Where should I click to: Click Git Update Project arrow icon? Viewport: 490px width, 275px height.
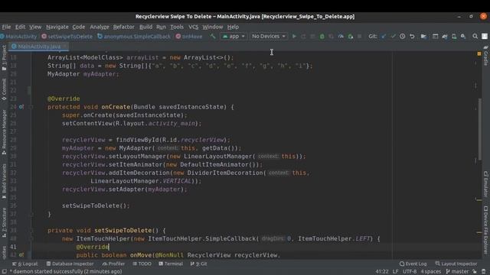point(384,37)
